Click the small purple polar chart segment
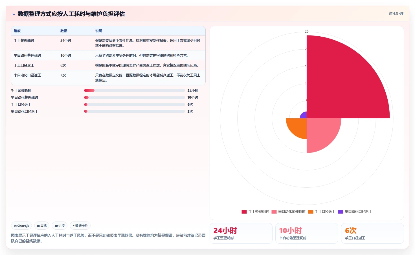 (x=304, y=116)
